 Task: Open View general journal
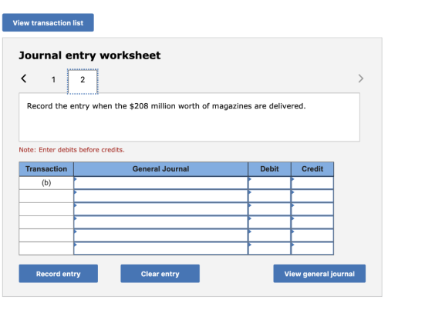[x=319, y=274]
